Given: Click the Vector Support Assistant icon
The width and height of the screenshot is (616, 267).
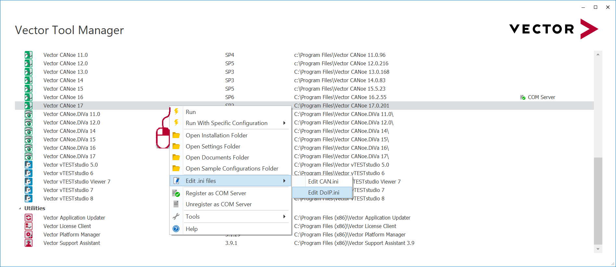Looking at the screenshot, I should tap(29, 243).
